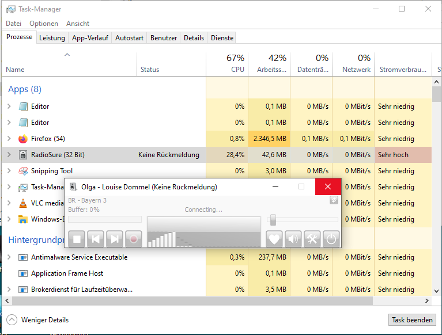Go to previous station in RadioSure
Image resolution: width=442 pixels, height=335 pixels.
tap(96, 239)
